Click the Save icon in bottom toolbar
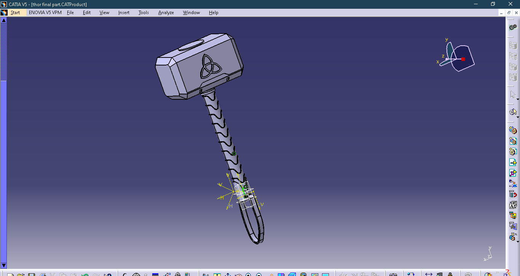520x276 pixels. 32,274
